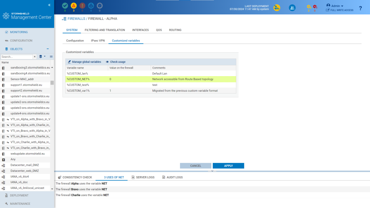Click the yellow gear warnings icon
The height and width of the screenshot is (208, 370).
[x=309, y=7]
